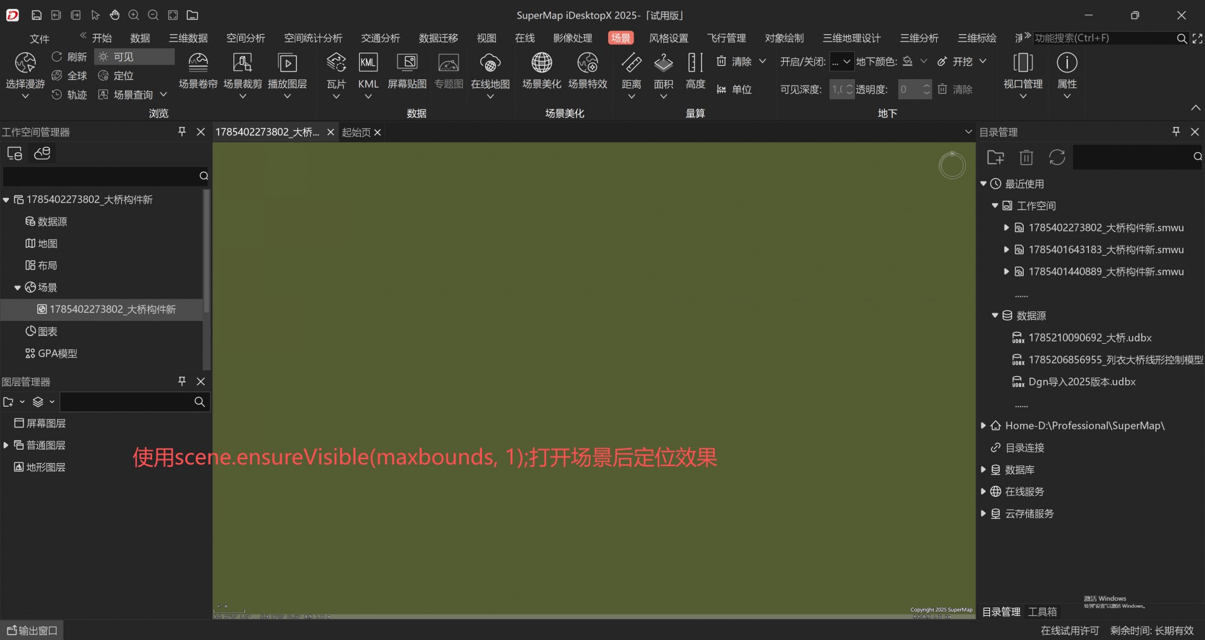Switch to the 工具箱 panel tab
The width and height of the screenshot is (1205, 640).
pyautogui.click(x=1043, y=611)
